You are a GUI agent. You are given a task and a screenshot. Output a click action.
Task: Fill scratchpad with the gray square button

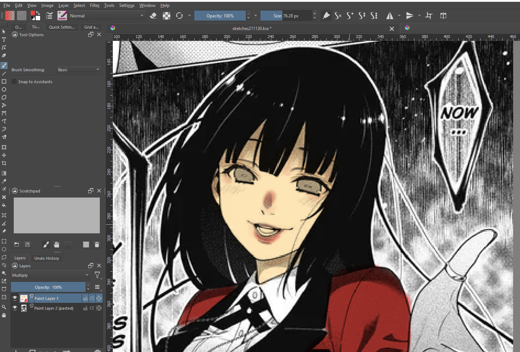point(86,245)
